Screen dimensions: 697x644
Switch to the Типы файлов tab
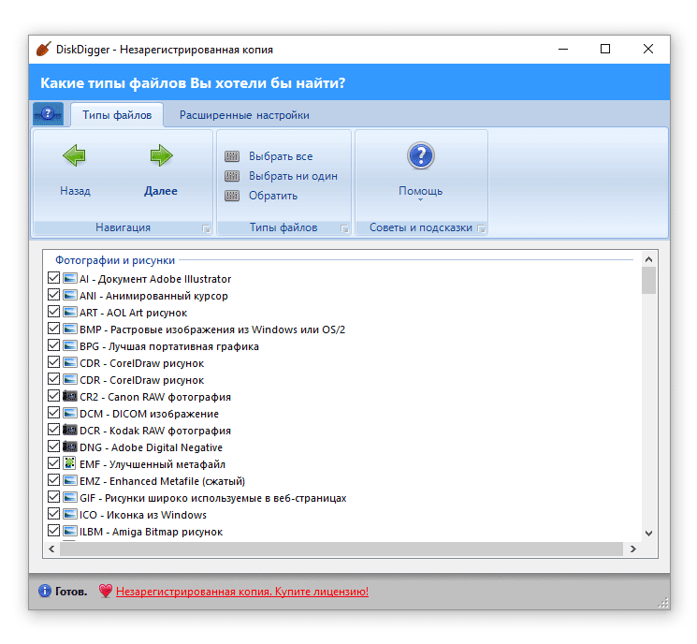(117, 115)
